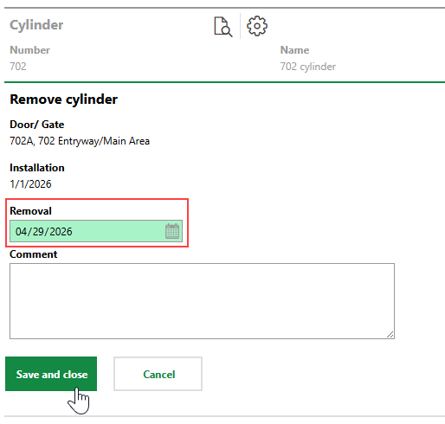
Task: Select the name value 702 cylinder
Action: [x=308, y=67]
